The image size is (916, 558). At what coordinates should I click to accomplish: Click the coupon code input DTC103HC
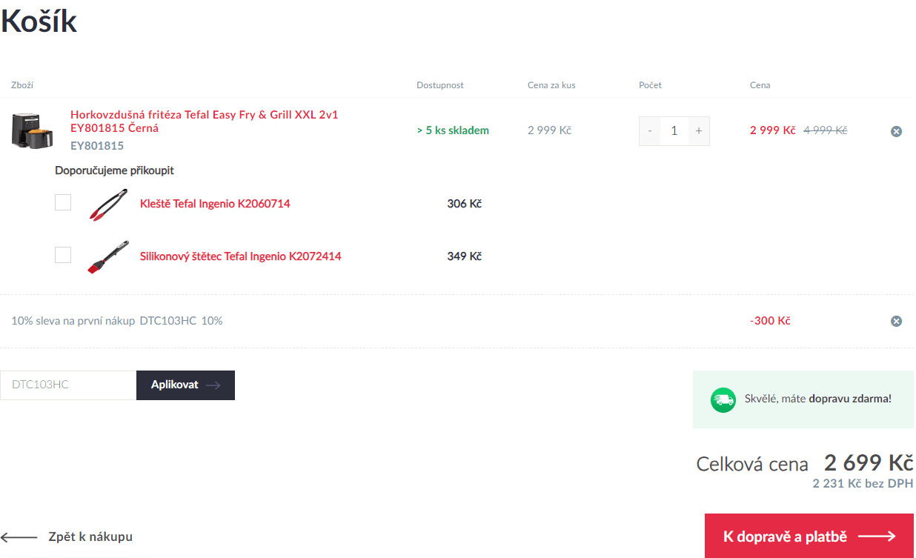pos(68,385)
